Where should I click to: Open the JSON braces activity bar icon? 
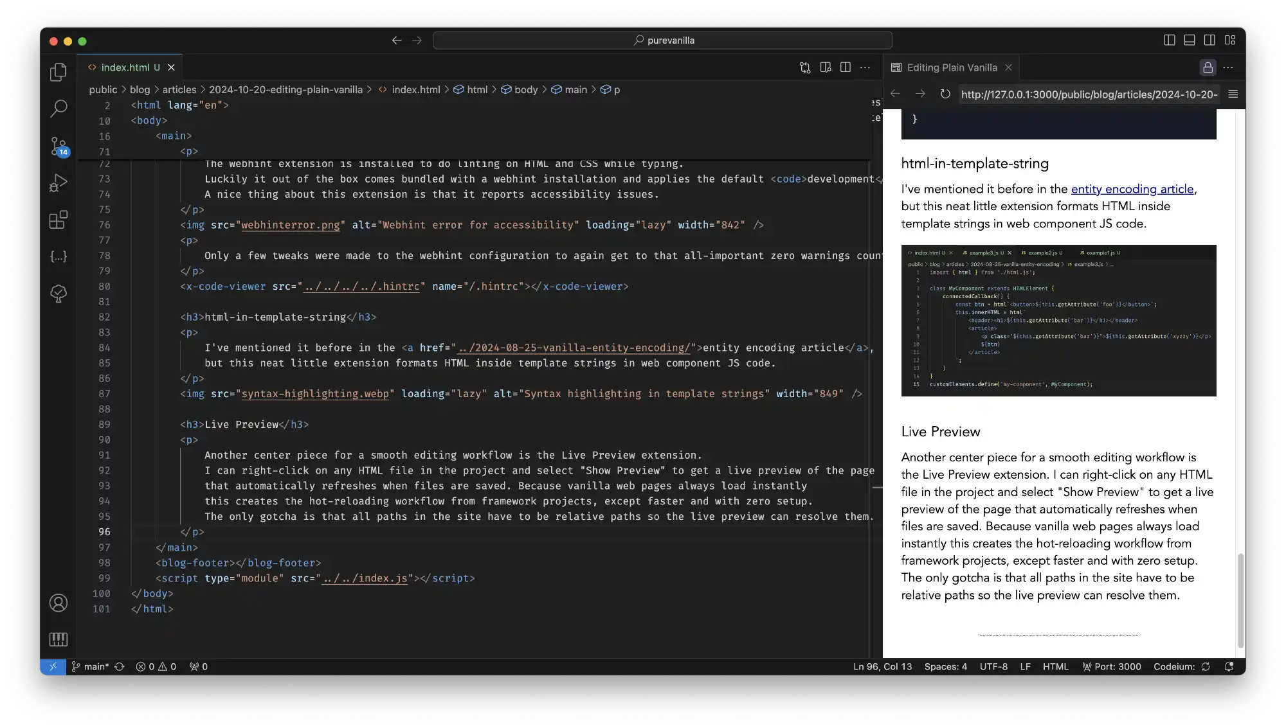[59, 256]
